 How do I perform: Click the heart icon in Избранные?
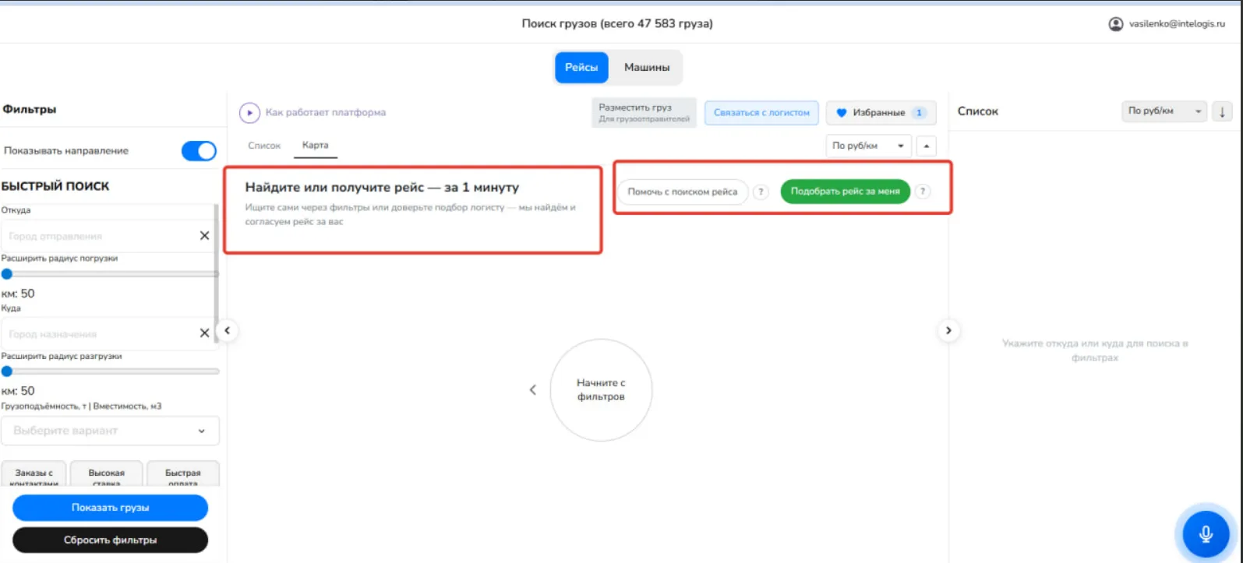click(841, 113)
